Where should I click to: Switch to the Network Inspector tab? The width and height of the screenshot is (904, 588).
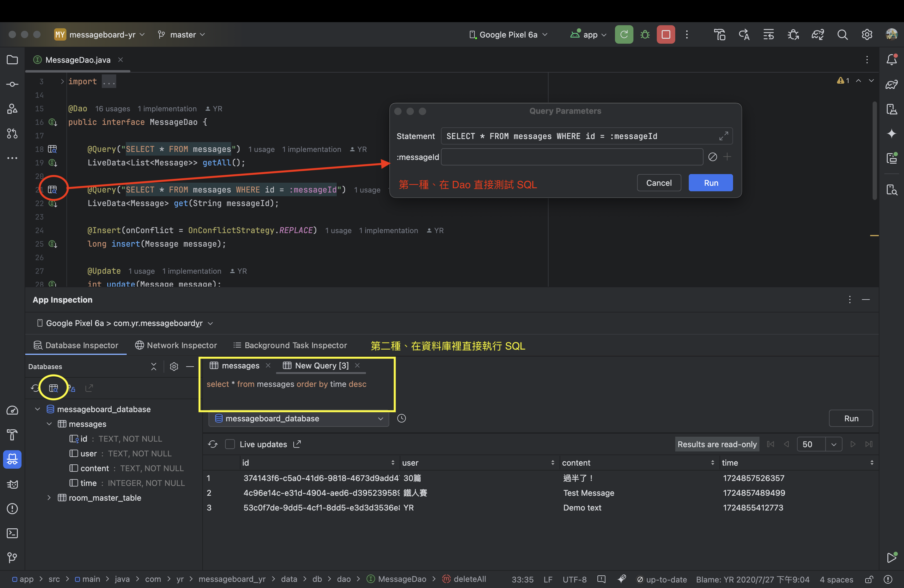pos(176,345)
